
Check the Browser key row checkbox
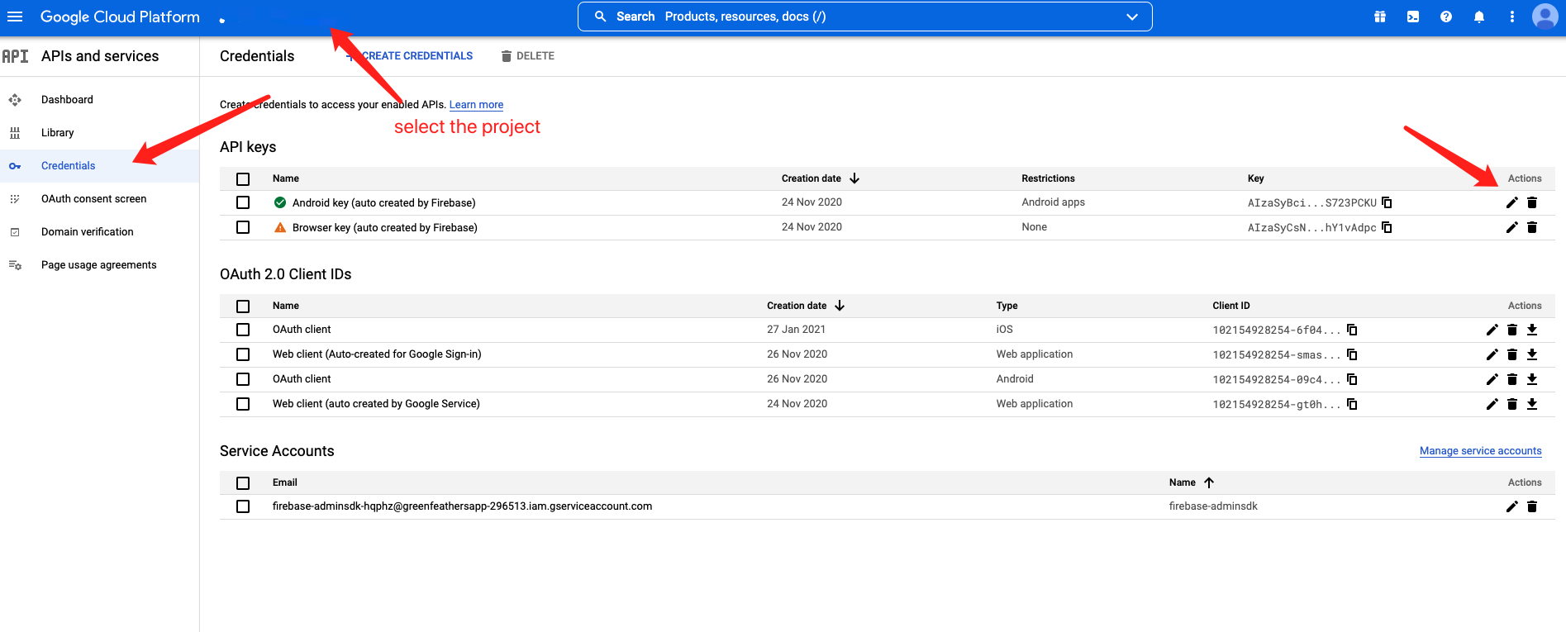[x=243, y=227]
